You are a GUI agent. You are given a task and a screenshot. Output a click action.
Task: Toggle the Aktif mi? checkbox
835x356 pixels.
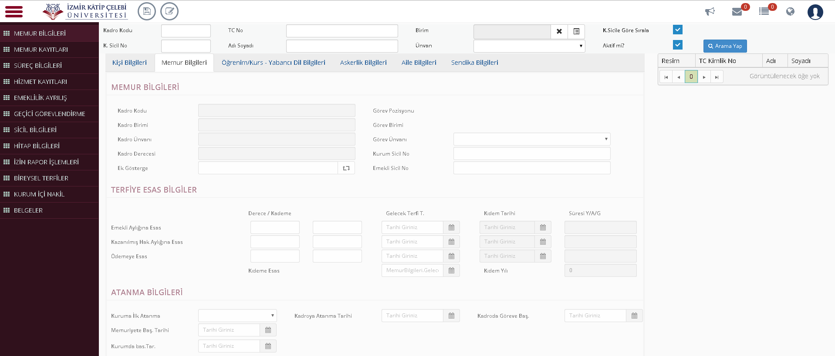[x=677, y=45]
